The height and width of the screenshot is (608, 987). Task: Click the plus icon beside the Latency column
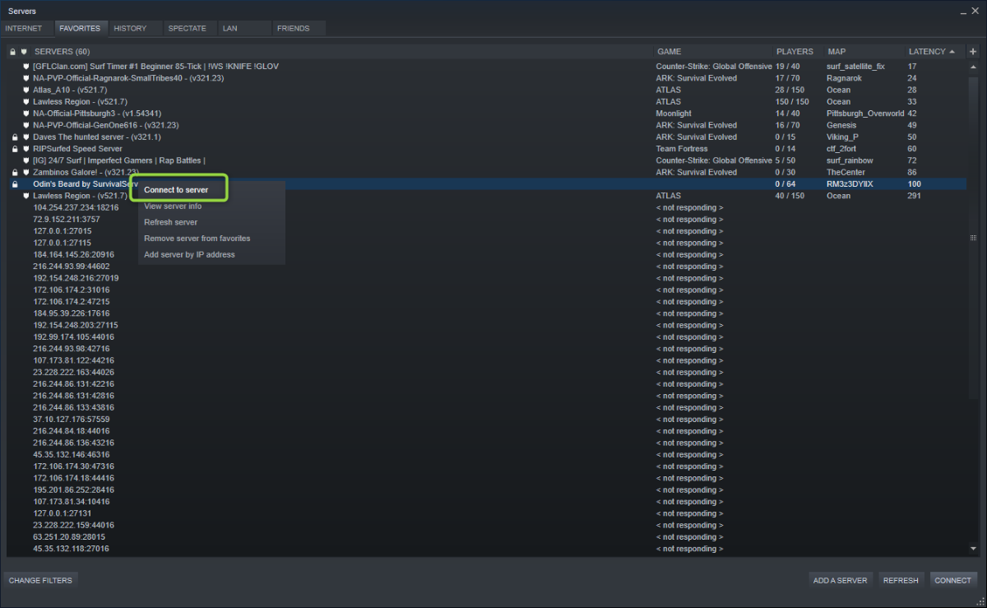pyautogui.click(x=973, y=52)
